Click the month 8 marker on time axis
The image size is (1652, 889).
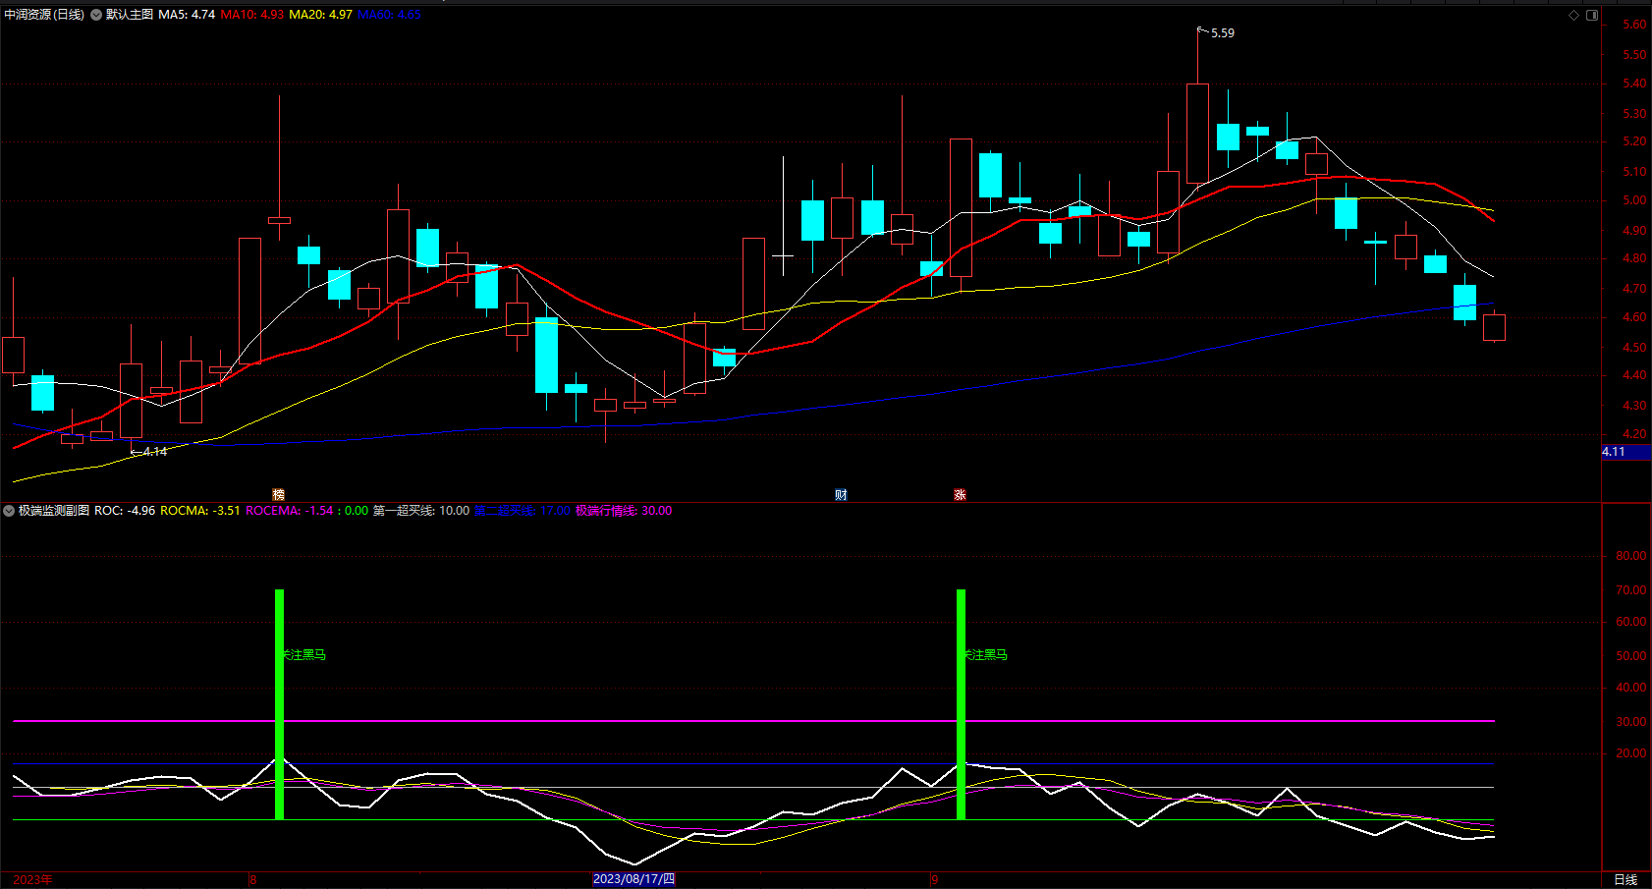pos(253,879)
